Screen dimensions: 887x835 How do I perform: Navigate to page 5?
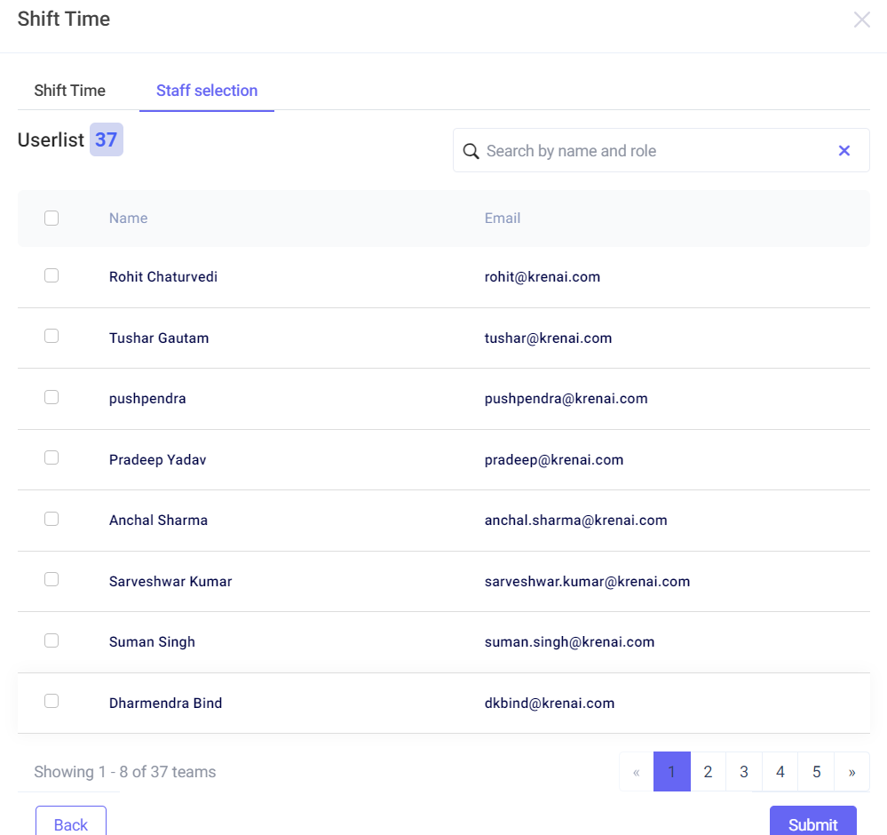click(x=816, y=772)
